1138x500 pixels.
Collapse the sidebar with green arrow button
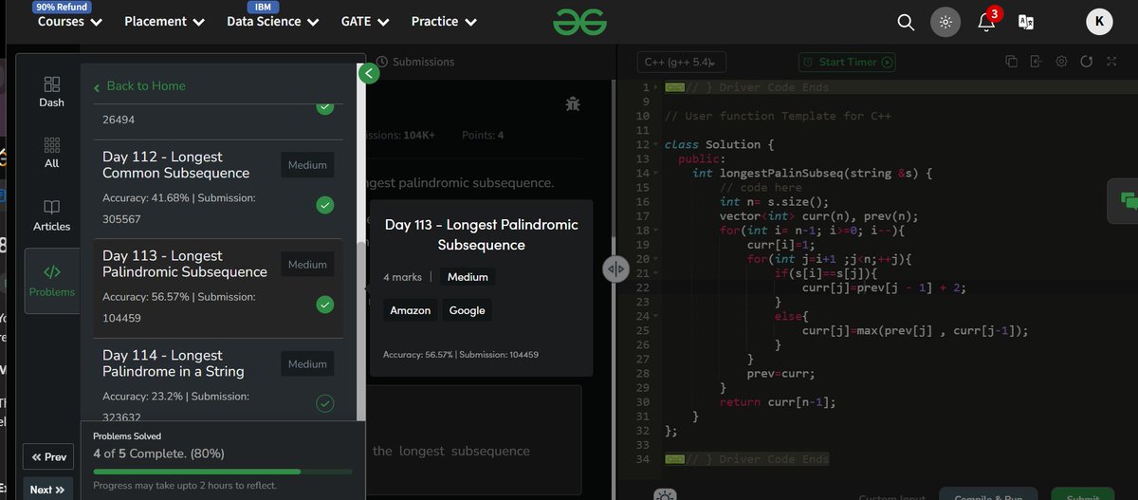pos(370,72)
